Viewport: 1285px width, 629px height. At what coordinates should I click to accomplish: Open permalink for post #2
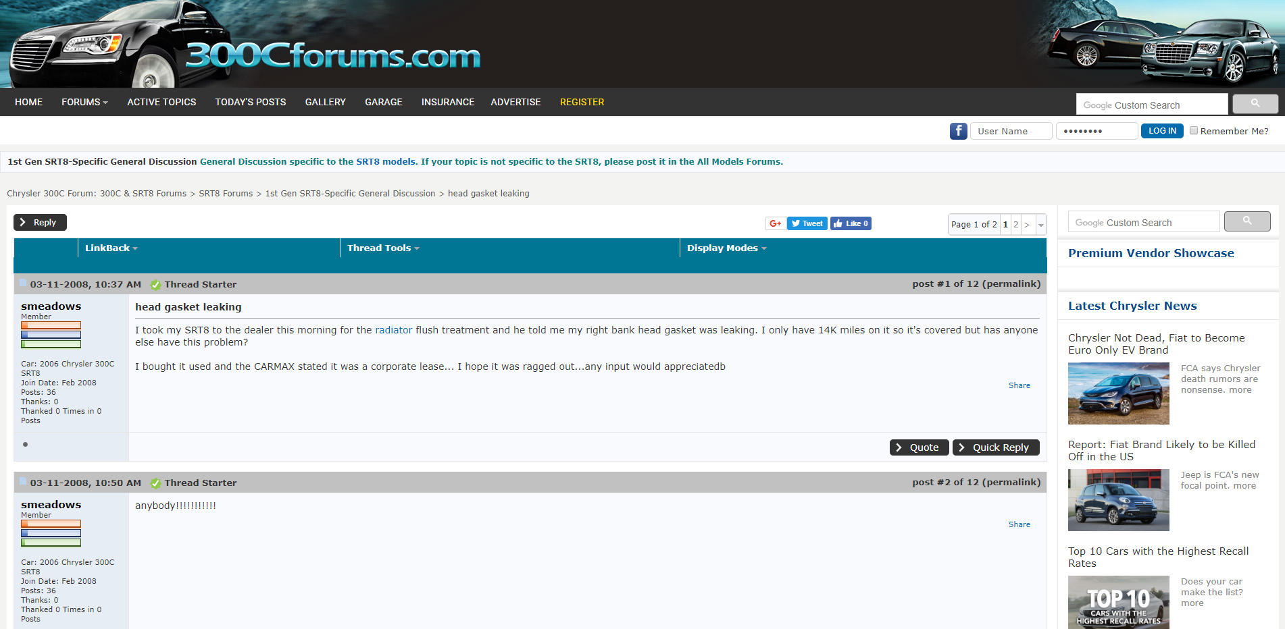click(1011, 483)
